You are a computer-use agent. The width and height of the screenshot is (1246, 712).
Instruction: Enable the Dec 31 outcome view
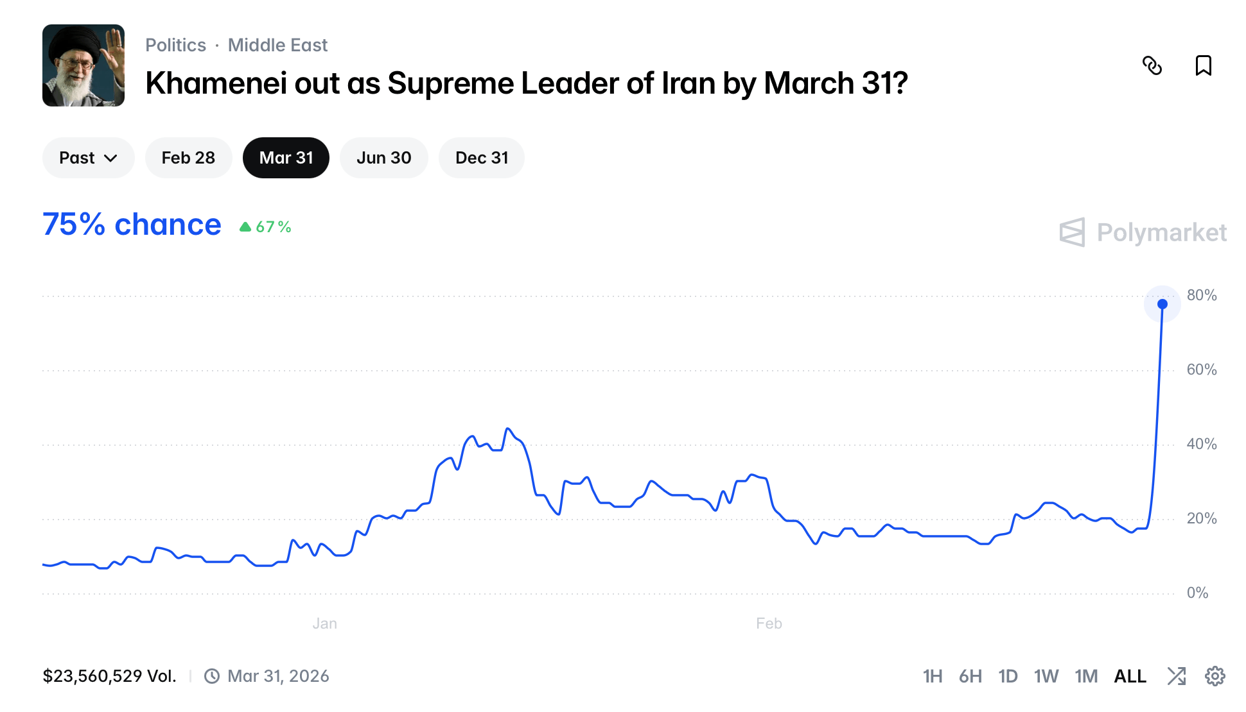click(481, 157)
